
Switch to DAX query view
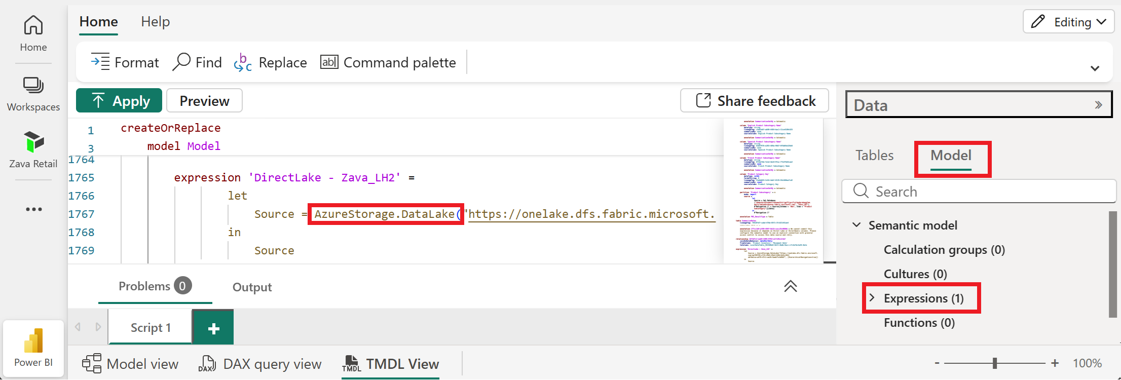tap(259, 364)
